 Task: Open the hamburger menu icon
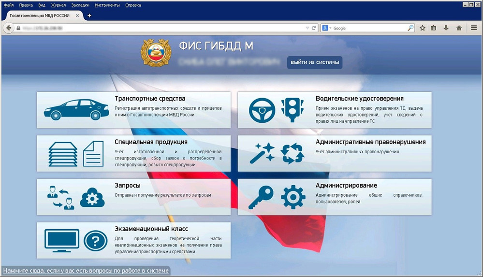[474, 28]
